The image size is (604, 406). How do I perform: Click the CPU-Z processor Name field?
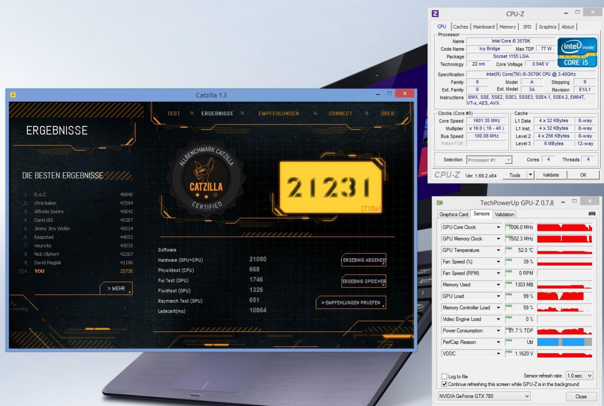click(511, 41)
